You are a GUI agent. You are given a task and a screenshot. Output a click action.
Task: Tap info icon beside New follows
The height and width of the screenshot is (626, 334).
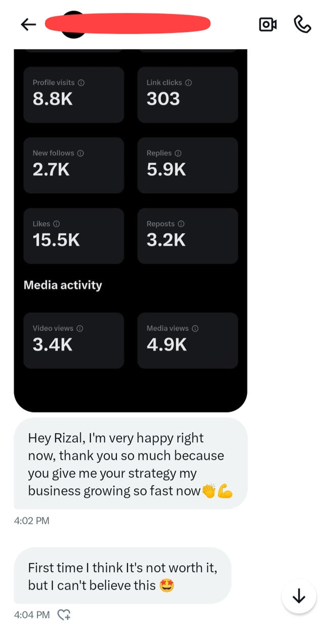pos(80,153)
